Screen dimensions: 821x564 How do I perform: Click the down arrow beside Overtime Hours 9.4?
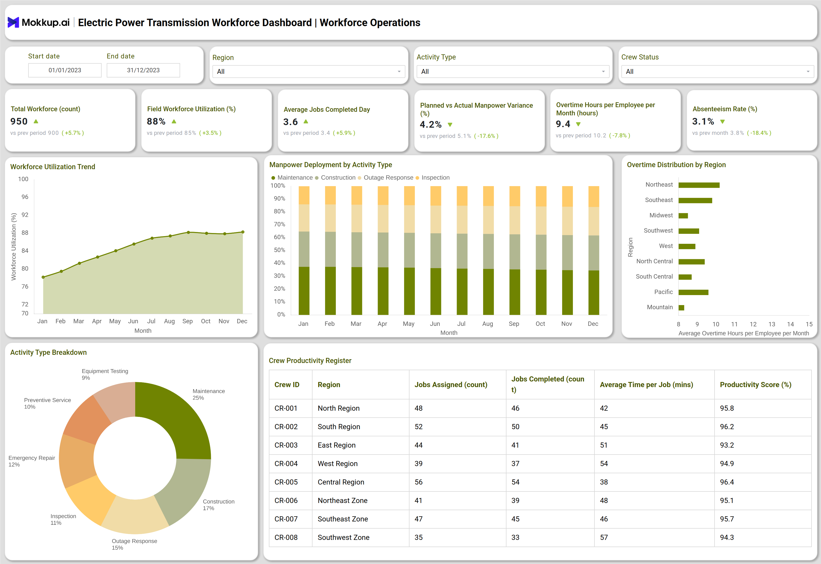point(578,124)
